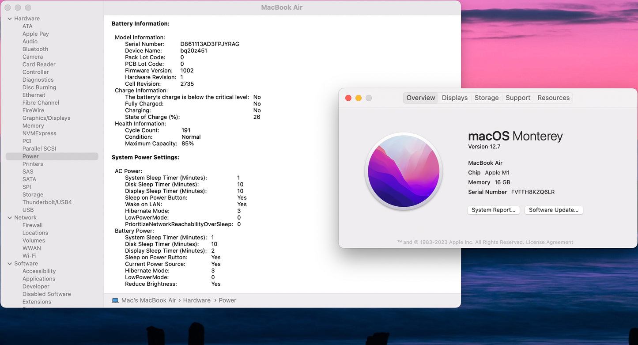Screen dimensions: 638x345
Task: Select Bluetooth in the sidebar
Action: (x=35, y=49)
